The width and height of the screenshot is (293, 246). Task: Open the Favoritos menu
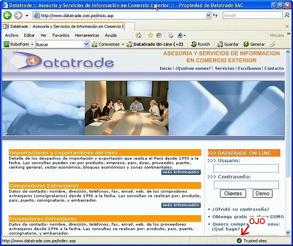(x=61, y=35)
